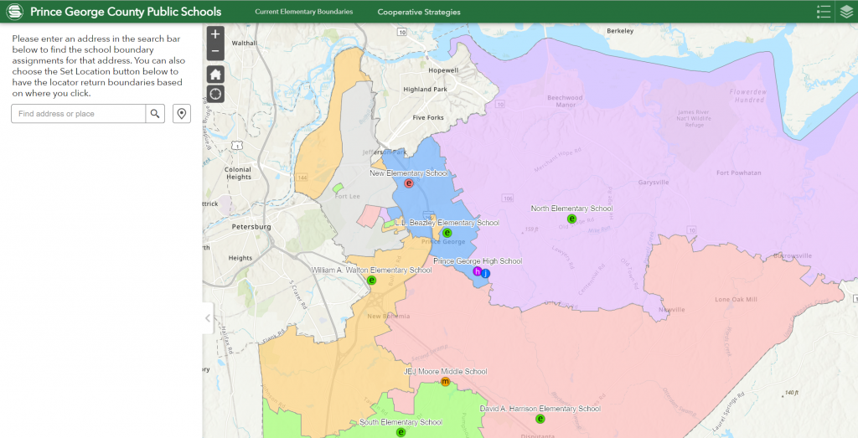Open Current Elementary Boundaries link

303,12
